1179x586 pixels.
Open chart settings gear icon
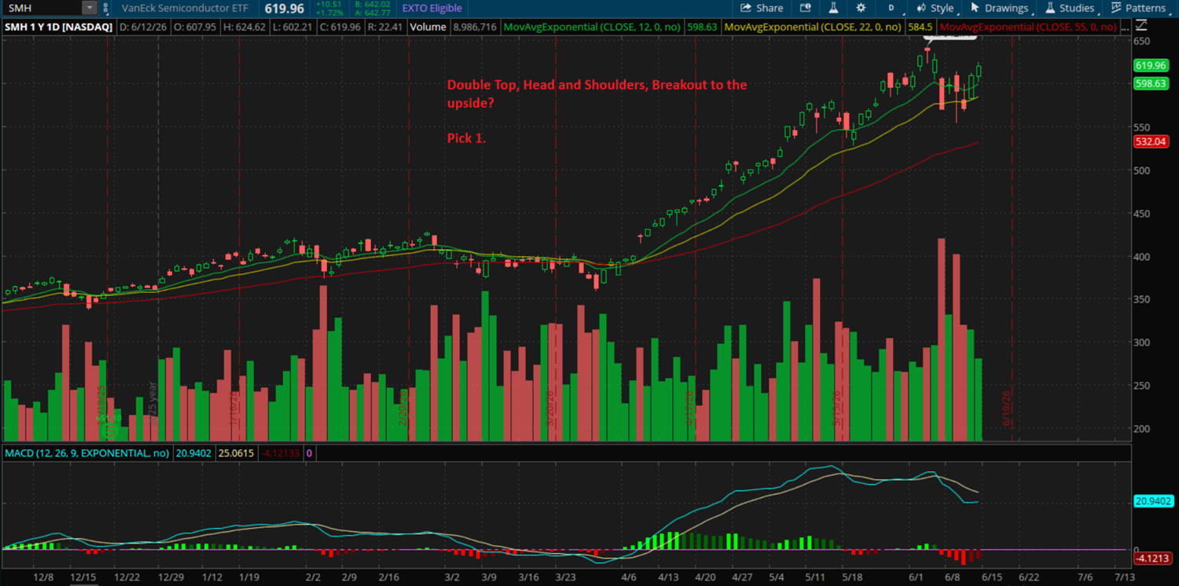click(861, 8)
